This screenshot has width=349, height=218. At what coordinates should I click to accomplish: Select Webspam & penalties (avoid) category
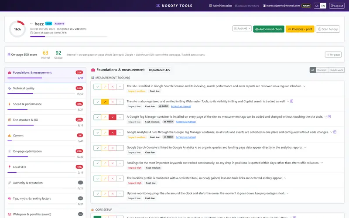(45, 214)
